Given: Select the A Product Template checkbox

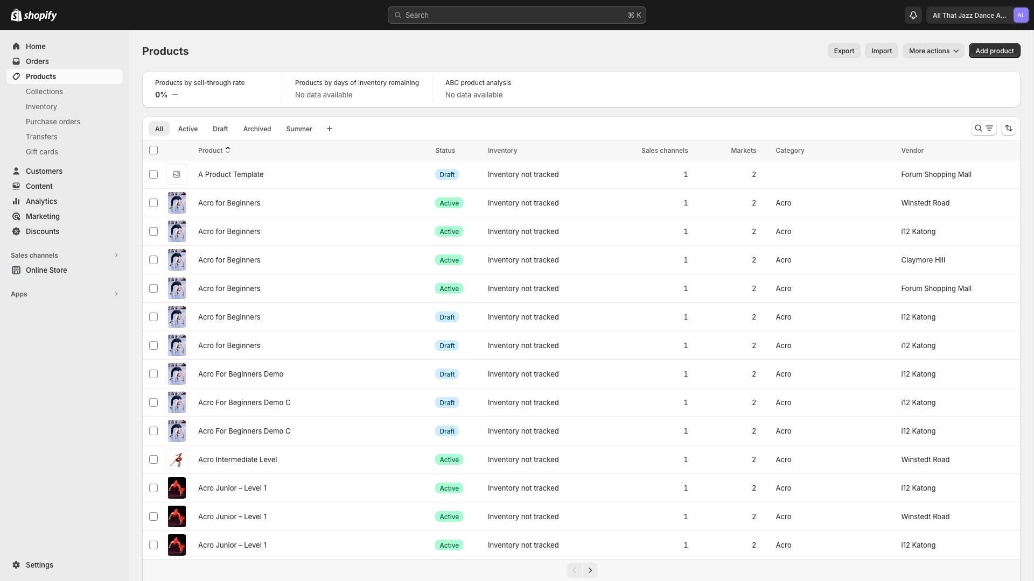Looking at the screenshot, I should pos(153,174).
